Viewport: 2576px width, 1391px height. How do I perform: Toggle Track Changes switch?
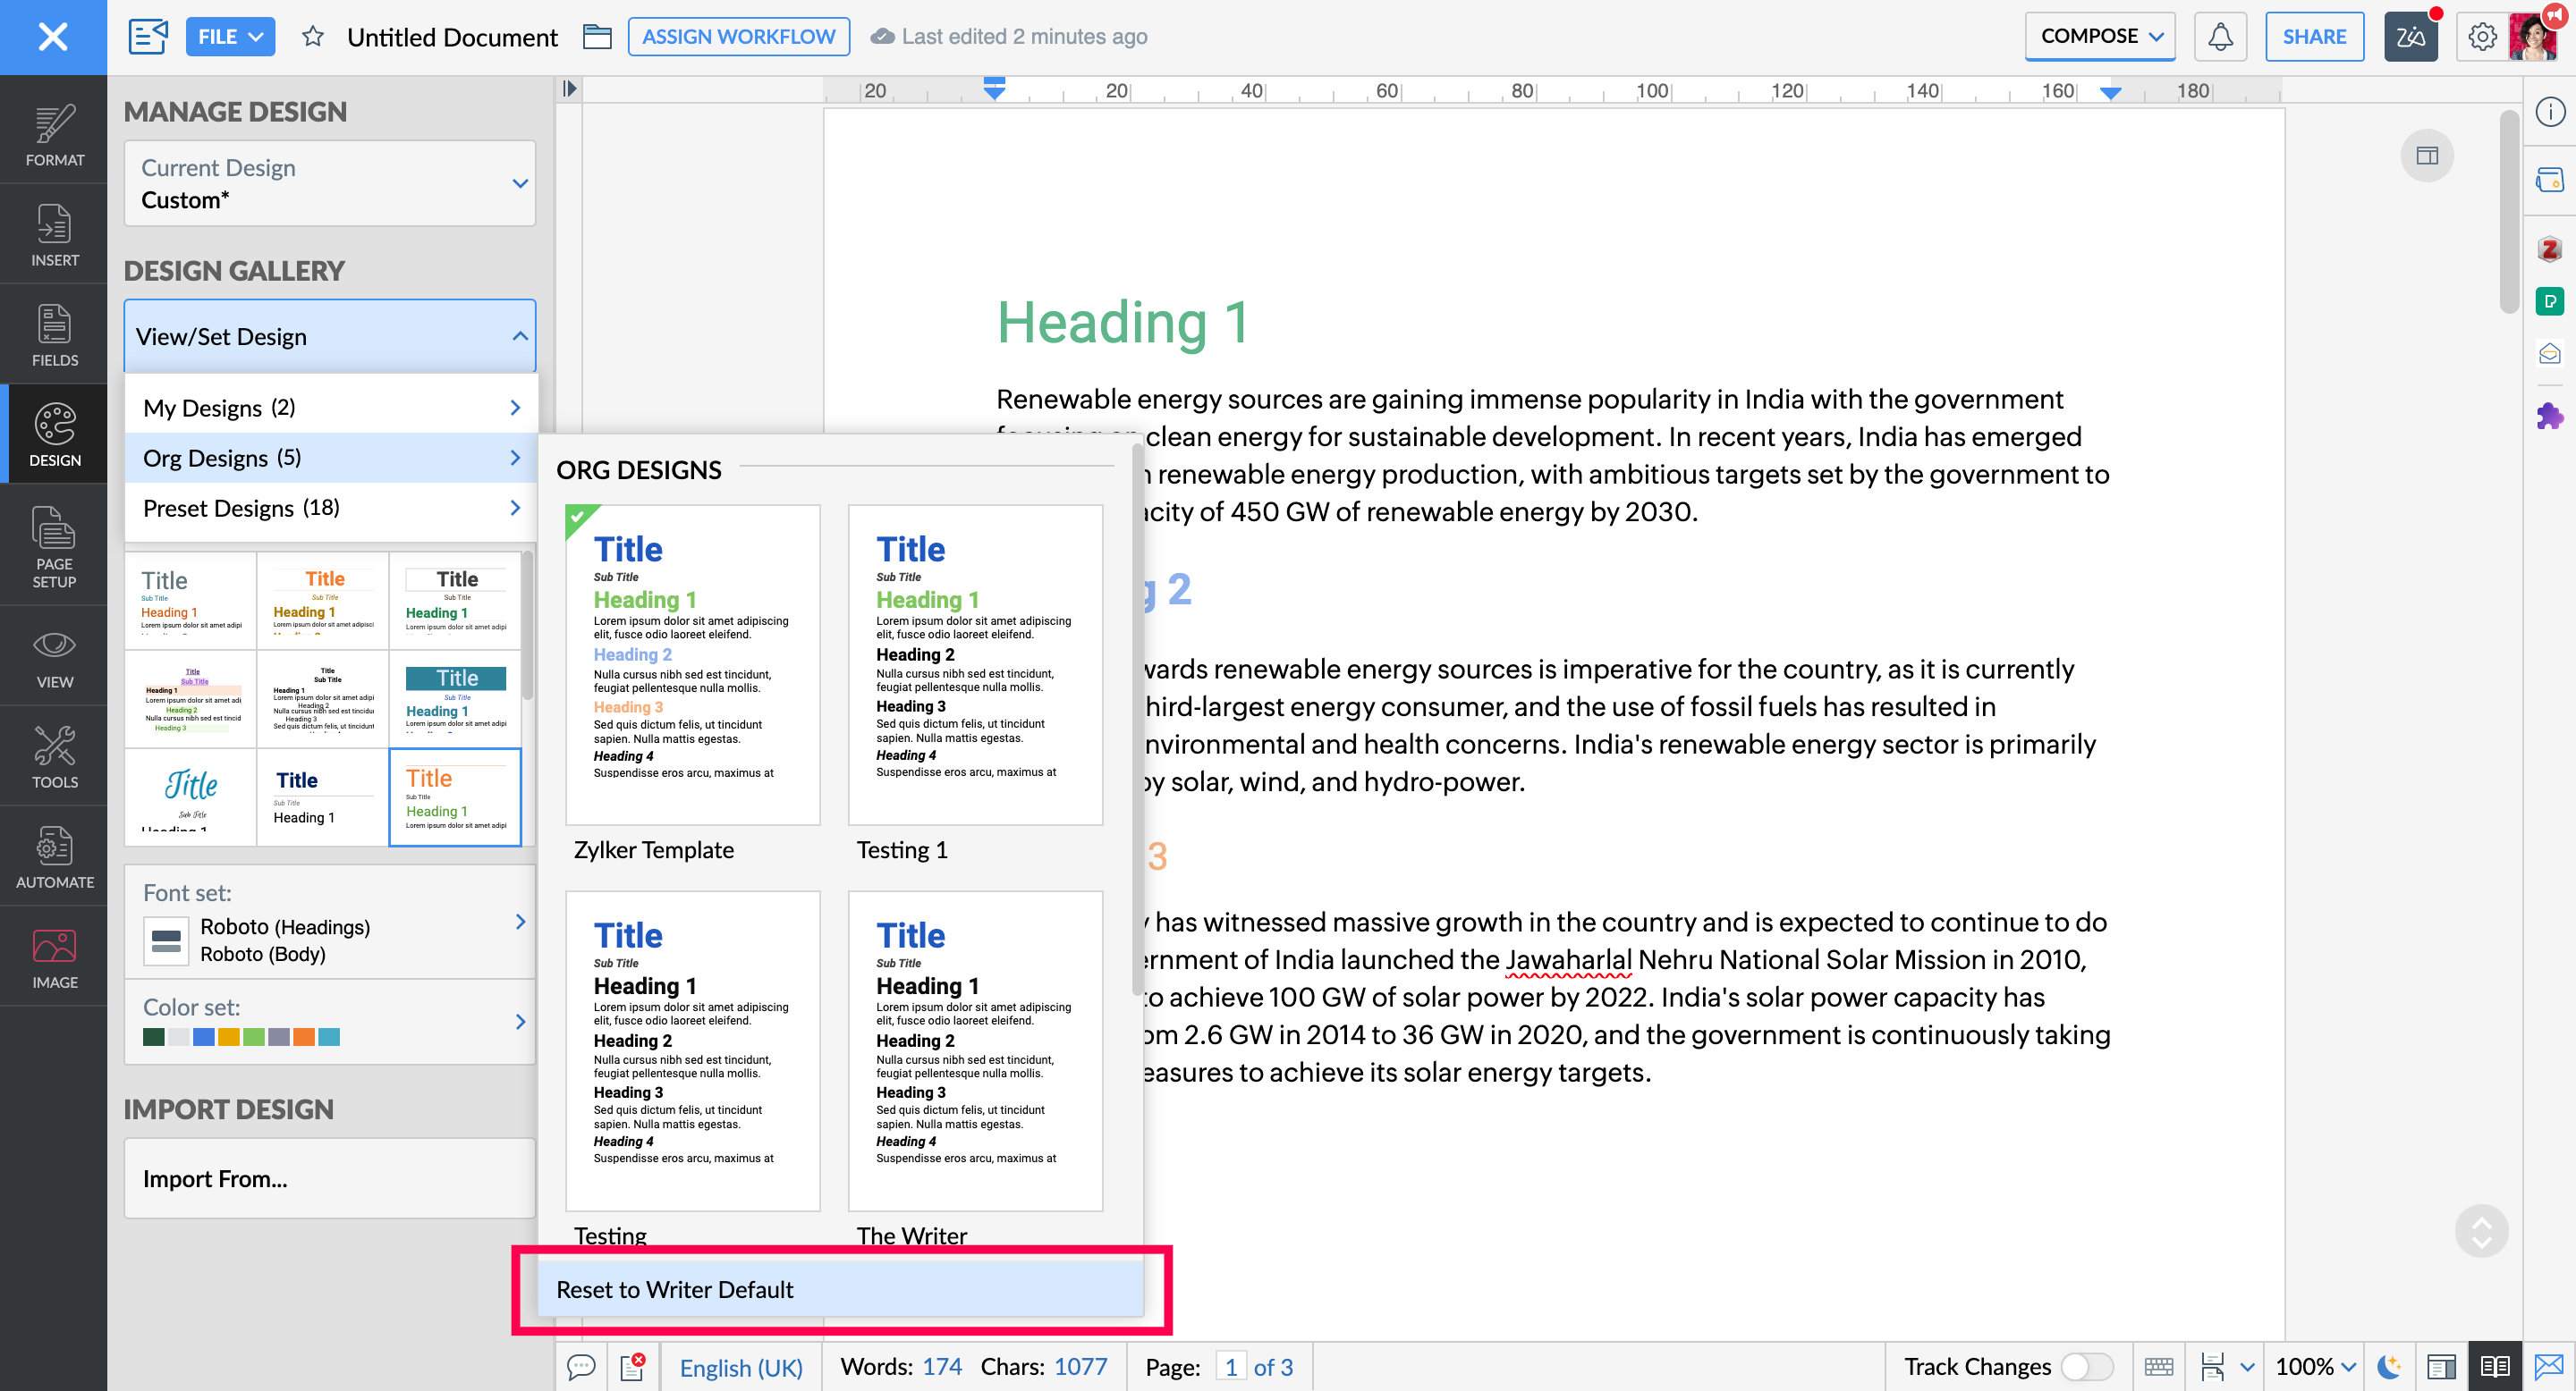pyautogui.click(x=2086, y=1366)
